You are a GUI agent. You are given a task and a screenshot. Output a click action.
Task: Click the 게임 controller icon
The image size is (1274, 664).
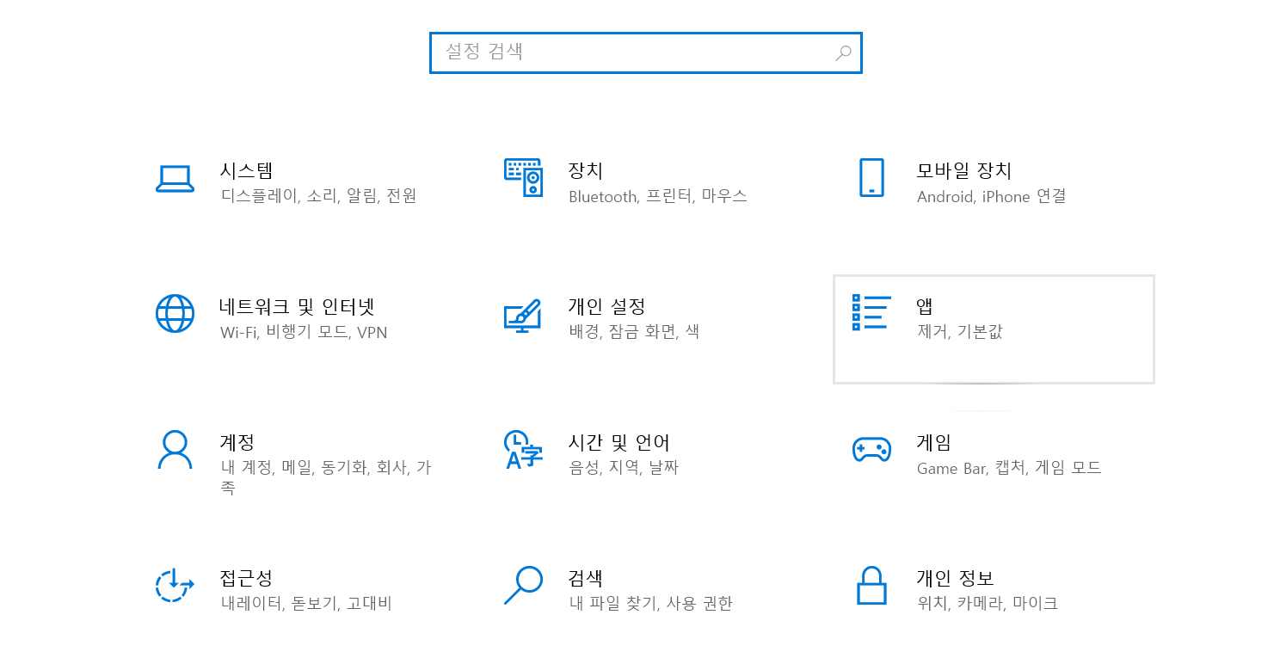(871, 450)
